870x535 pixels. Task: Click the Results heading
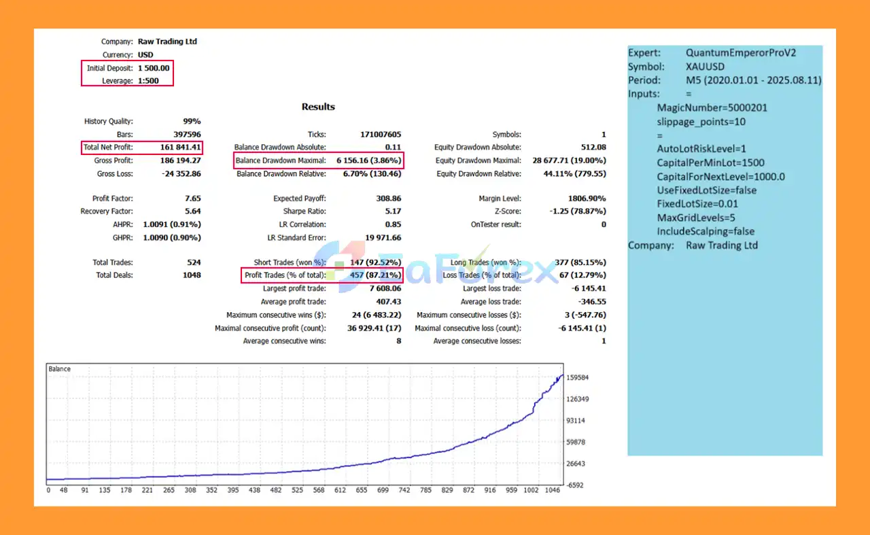(318, 107)
